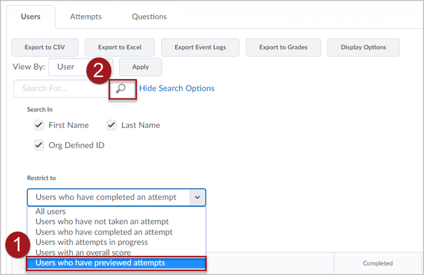Uncheck the First Name checkbox
Image resolution: width=424 pixels, height=275 pixels.
coord(39,125)
